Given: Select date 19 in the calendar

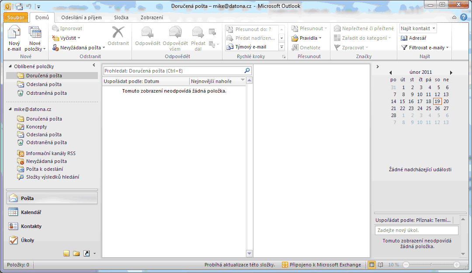Looking at the screenshot, I should tap(437, 101).
